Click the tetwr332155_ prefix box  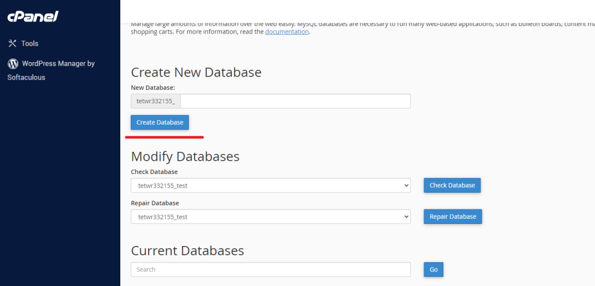point(156,102)
